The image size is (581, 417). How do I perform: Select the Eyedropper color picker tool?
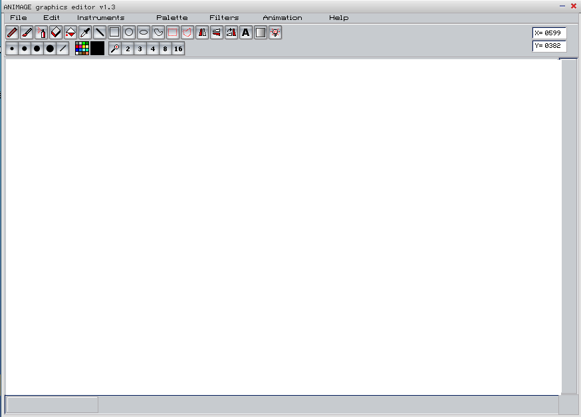coord(85,33)
